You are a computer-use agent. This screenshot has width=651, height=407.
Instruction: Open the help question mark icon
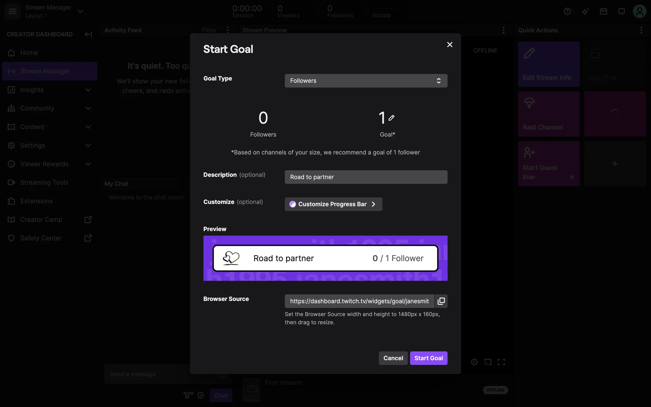567,12
